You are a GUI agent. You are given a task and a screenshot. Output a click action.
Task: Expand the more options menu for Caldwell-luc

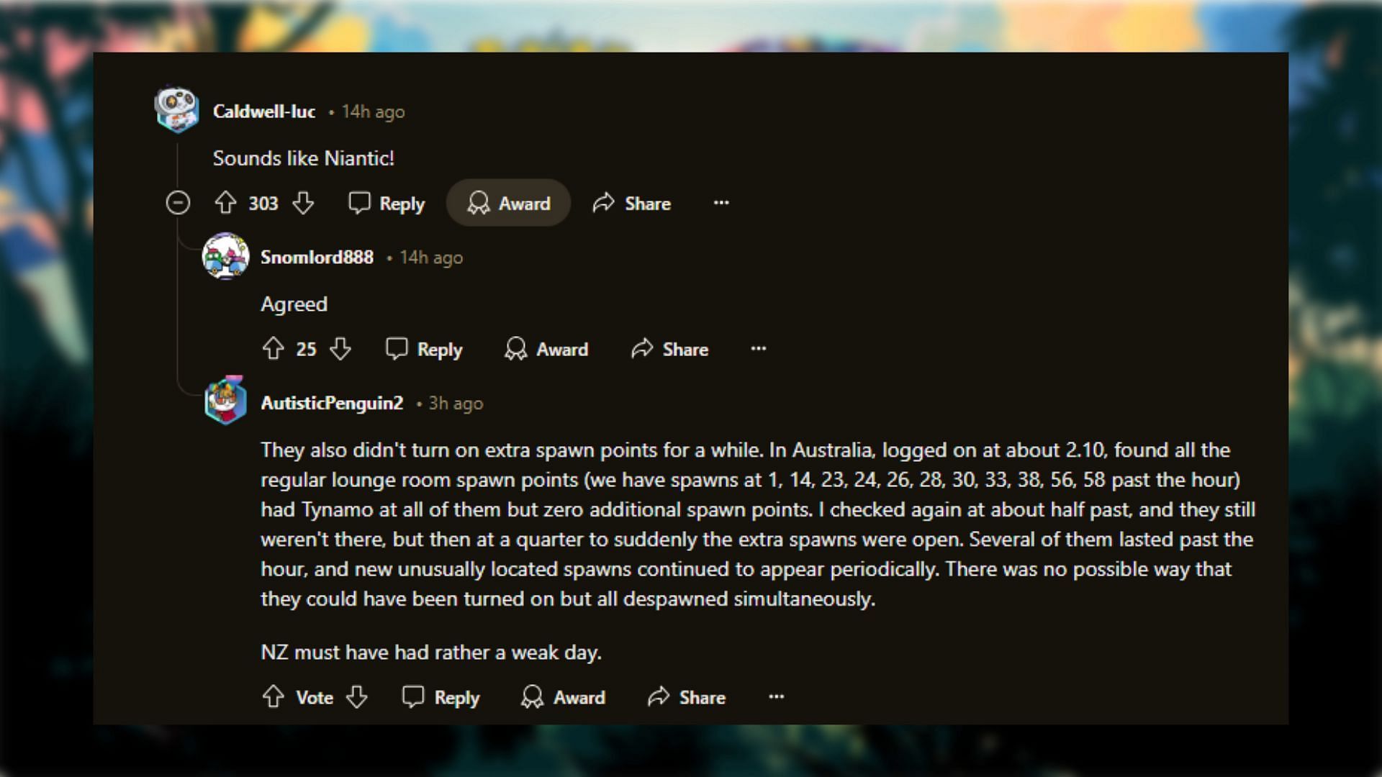coord(721,202)
